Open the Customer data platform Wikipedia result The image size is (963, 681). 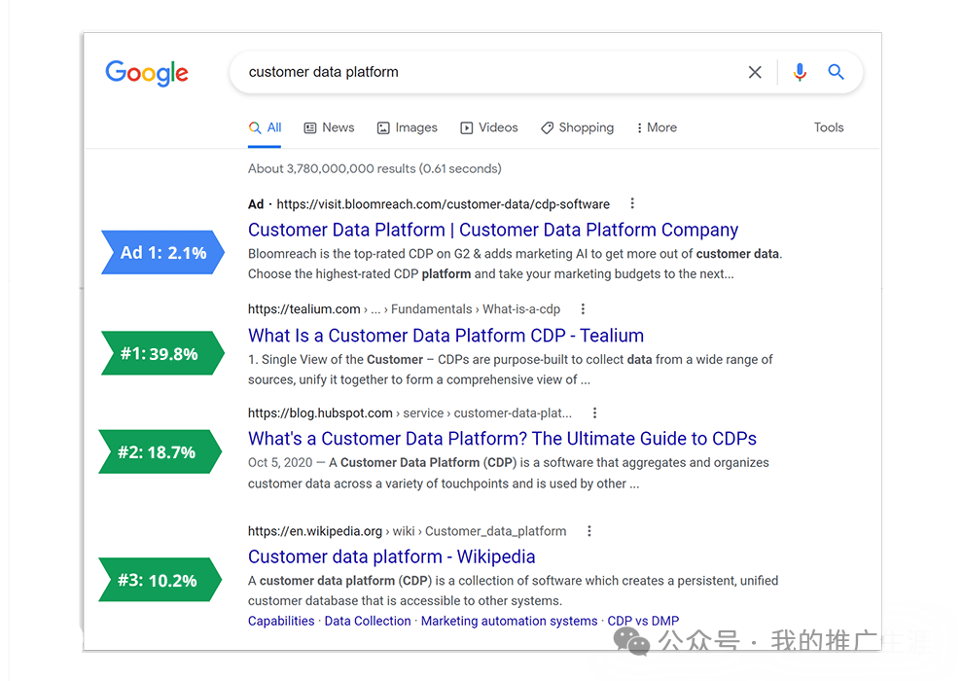[x=391, y=556]
